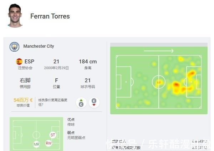Click the Spain flag icon

click(x=19, y=62)
